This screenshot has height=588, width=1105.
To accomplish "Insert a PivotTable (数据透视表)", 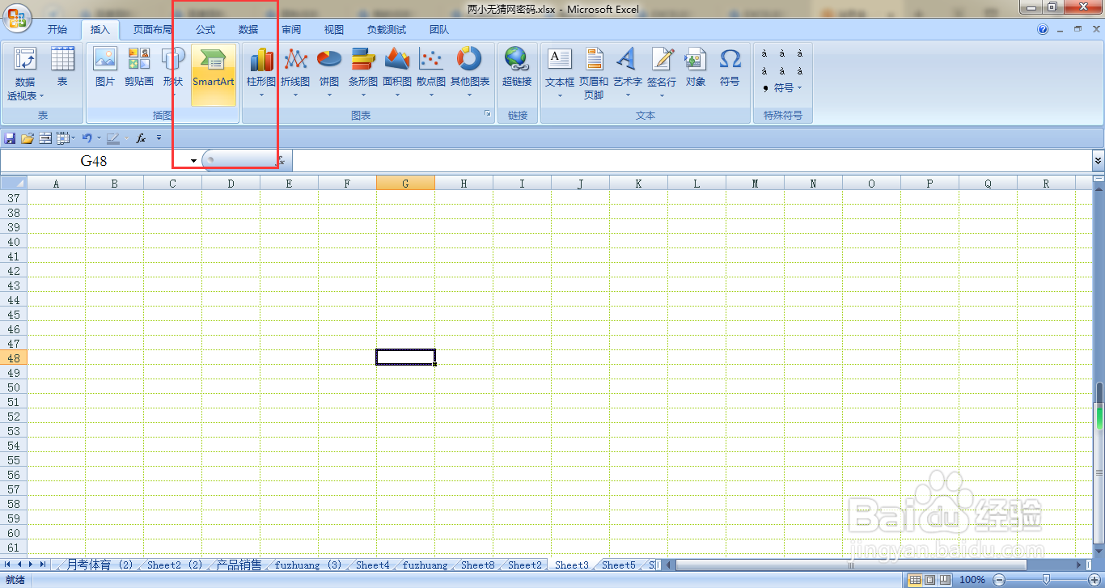I will [25, 74].
